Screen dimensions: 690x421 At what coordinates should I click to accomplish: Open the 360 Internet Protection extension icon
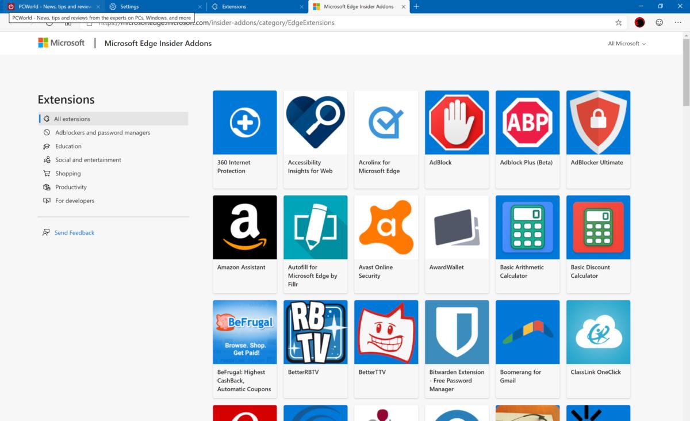click(x=244, y=123)
